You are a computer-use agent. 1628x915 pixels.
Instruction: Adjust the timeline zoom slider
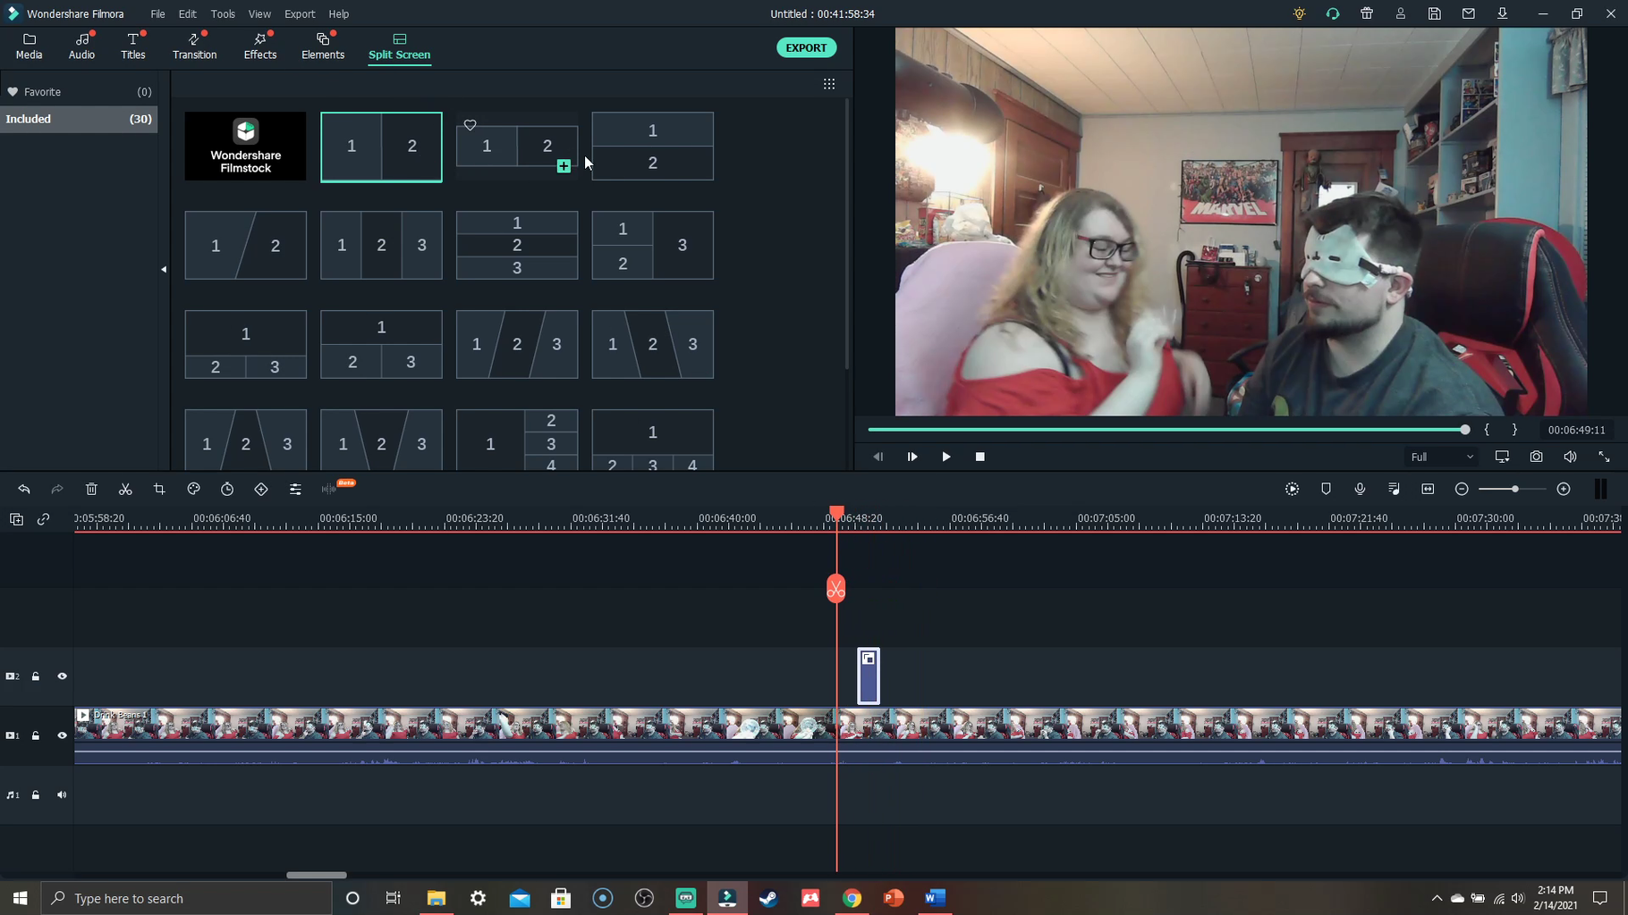tap(1512, 489)
